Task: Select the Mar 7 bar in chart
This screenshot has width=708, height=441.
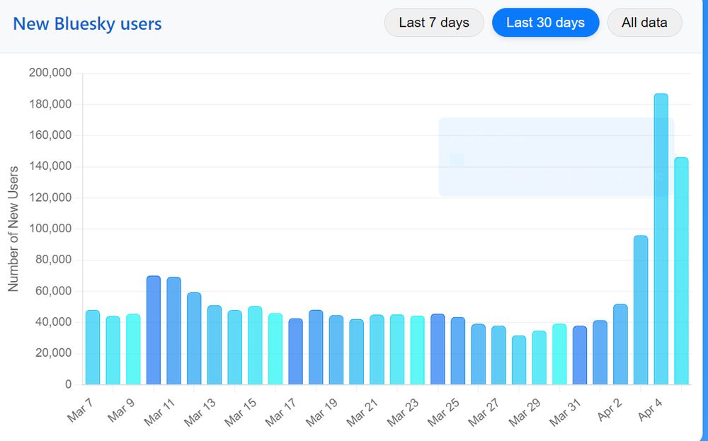Action: coord(93,348)
